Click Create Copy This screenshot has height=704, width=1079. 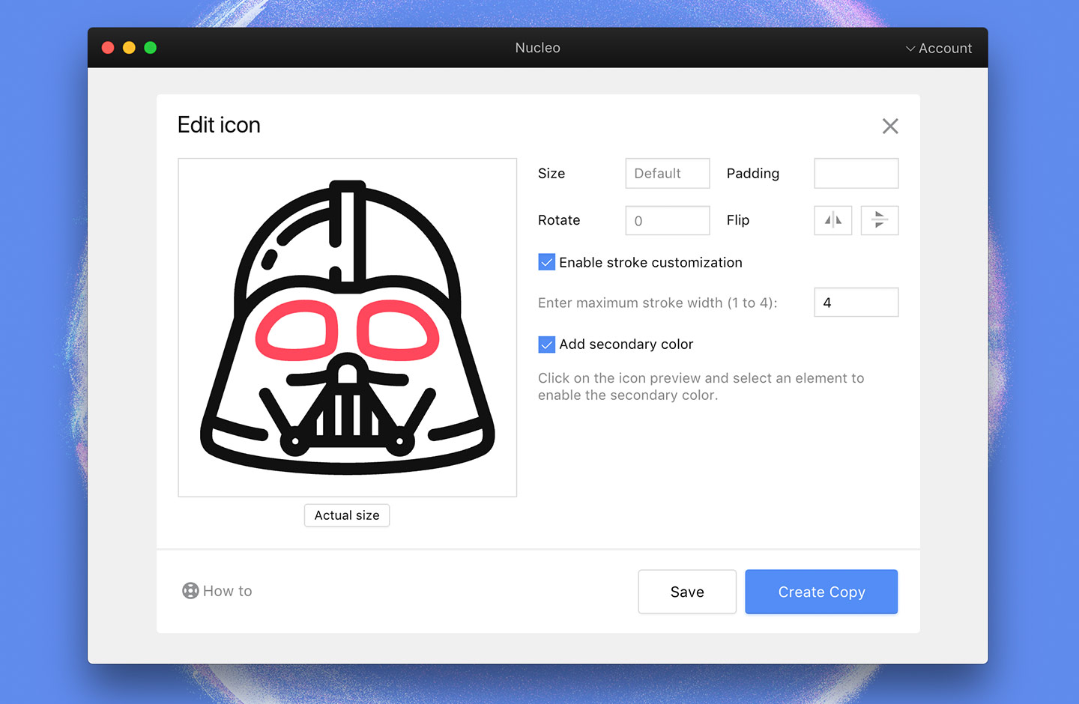(821, 592)
